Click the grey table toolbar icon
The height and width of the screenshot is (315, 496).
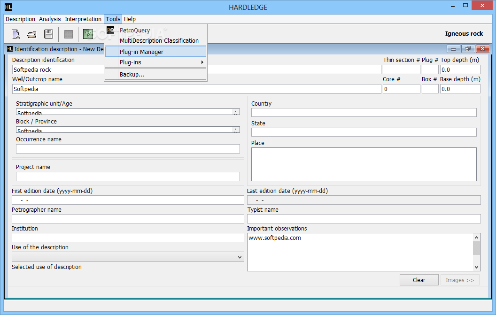pos(68,34)
